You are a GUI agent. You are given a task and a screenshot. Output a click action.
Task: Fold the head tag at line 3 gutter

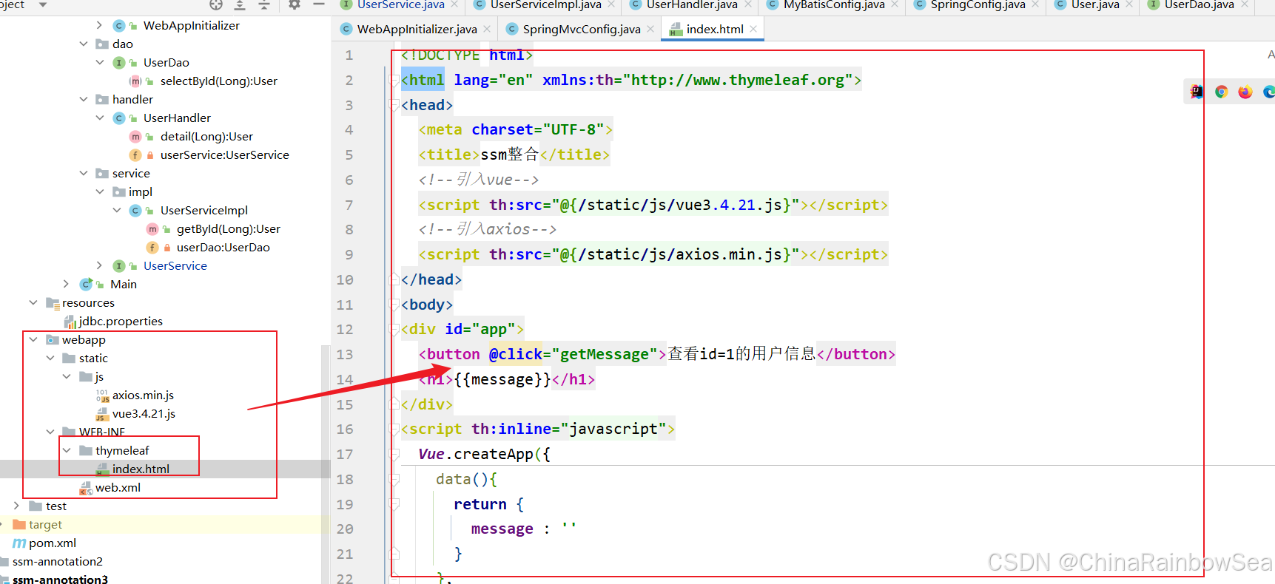(394, 105)
